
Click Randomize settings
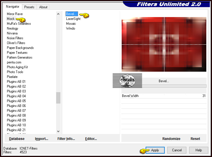[171, 139]
